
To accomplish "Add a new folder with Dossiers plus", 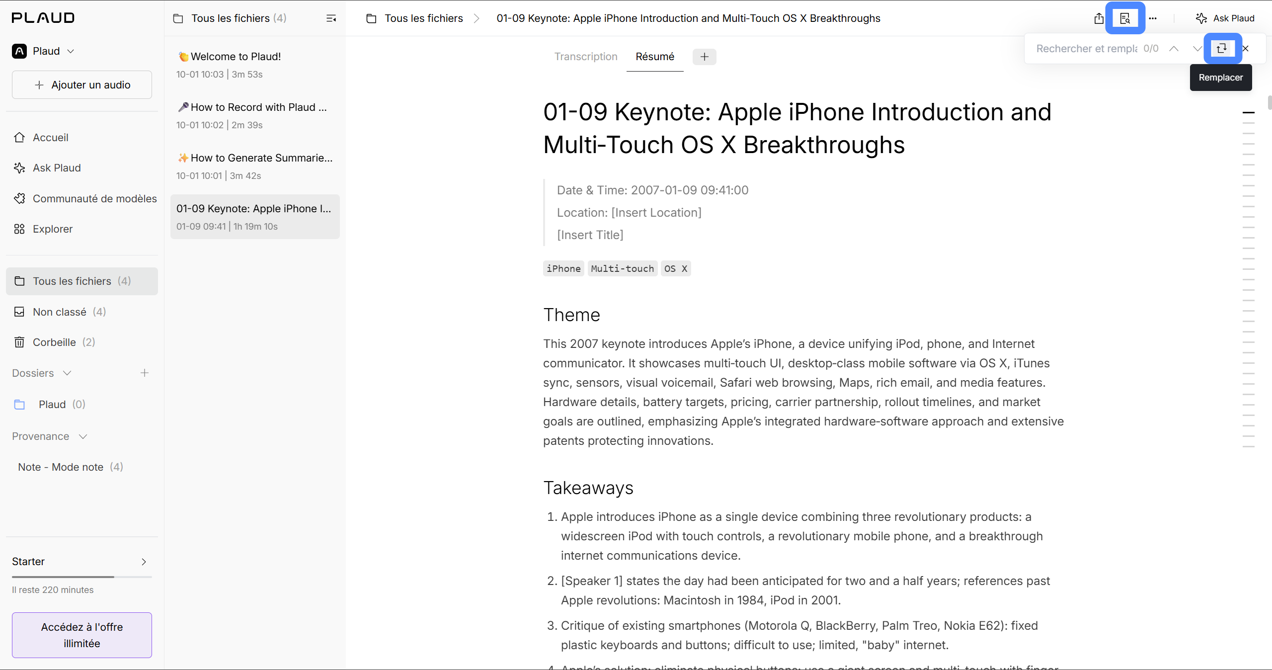I will coord(145,373).
